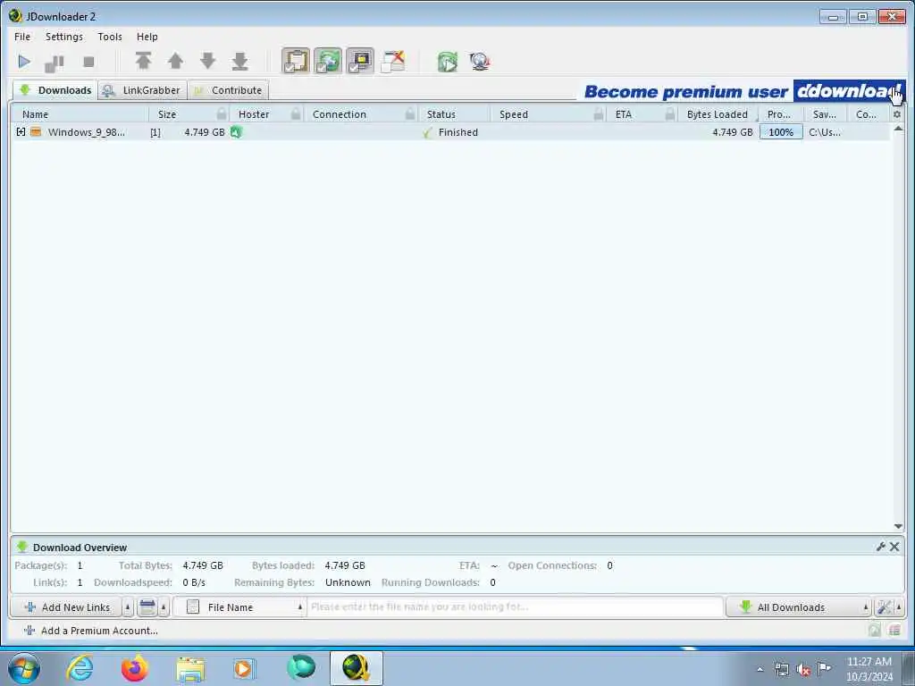Switch to the Contribute tab
Screen dimensions: 915x686
tap(229, 90)
